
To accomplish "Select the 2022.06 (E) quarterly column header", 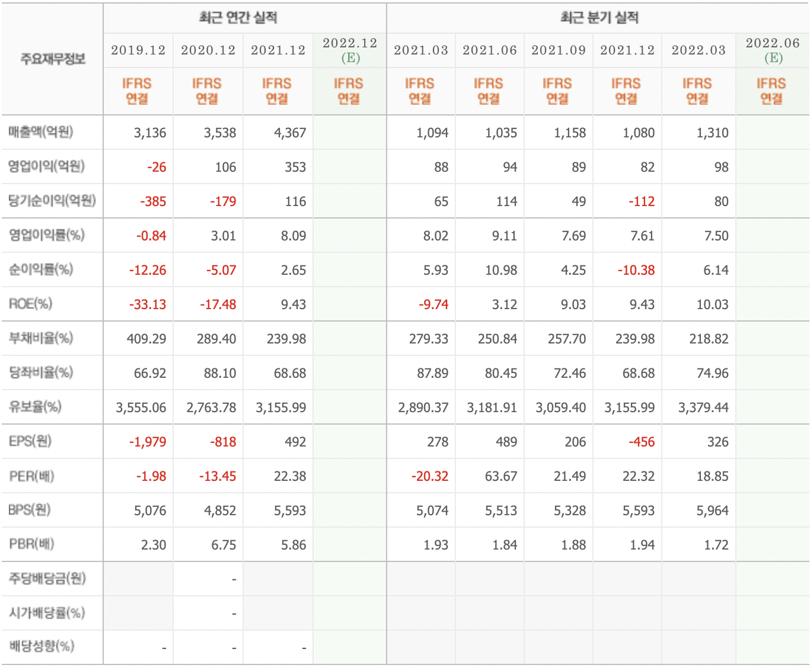I will pos(773,50).
